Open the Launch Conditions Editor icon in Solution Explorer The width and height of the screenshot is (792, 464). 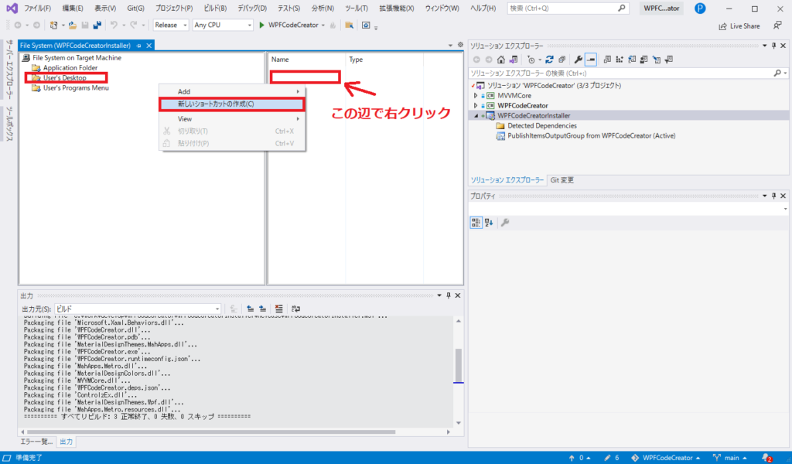coord(669,60)
